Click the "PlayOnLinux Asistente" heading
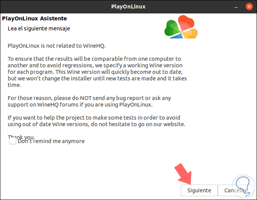Screen dimensions: 257x200 point(35,18)
